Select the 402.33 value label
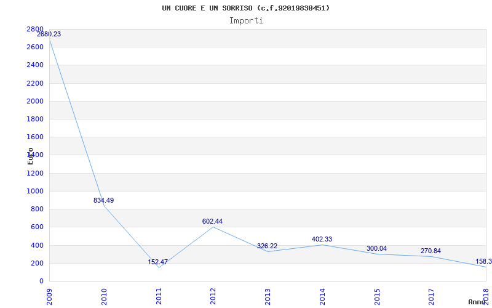Image resolution: width=492 pixels, height=308 pixels. [322, 239]
